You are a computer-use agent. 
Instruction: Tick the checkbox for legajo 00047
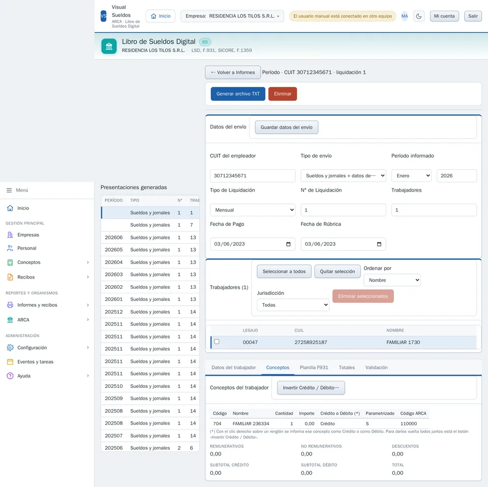point(217,342)
